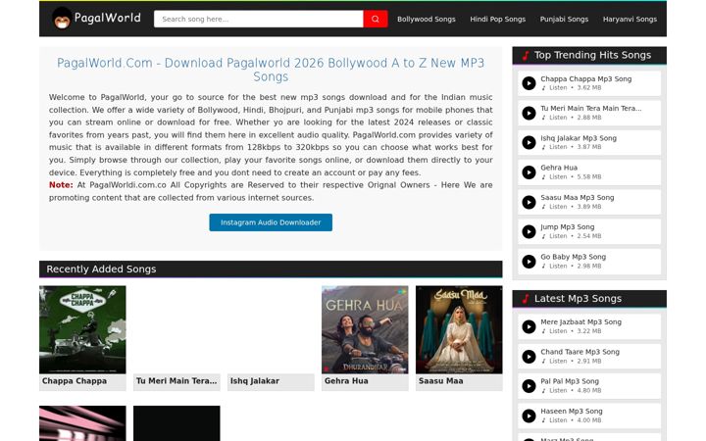Screen dimensions: 706x441
Task: Play Tu Meri Main Tera trending song
Action: [x=529, y=113]
